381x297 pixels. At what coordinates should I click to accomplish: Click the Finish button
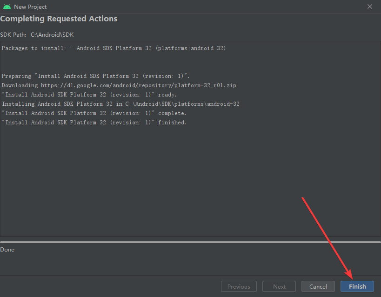pyautogui.click(x=357, y=286)
